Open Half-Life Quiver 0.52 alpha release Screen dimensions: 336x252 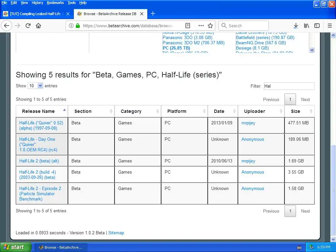coord(41,126)
